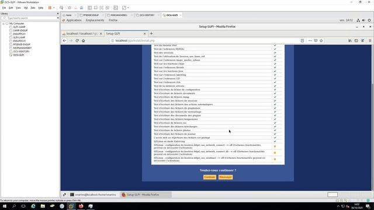Open the snapshot manager toolbar icon
Screen dimensions: 374x210
[82, 8]
